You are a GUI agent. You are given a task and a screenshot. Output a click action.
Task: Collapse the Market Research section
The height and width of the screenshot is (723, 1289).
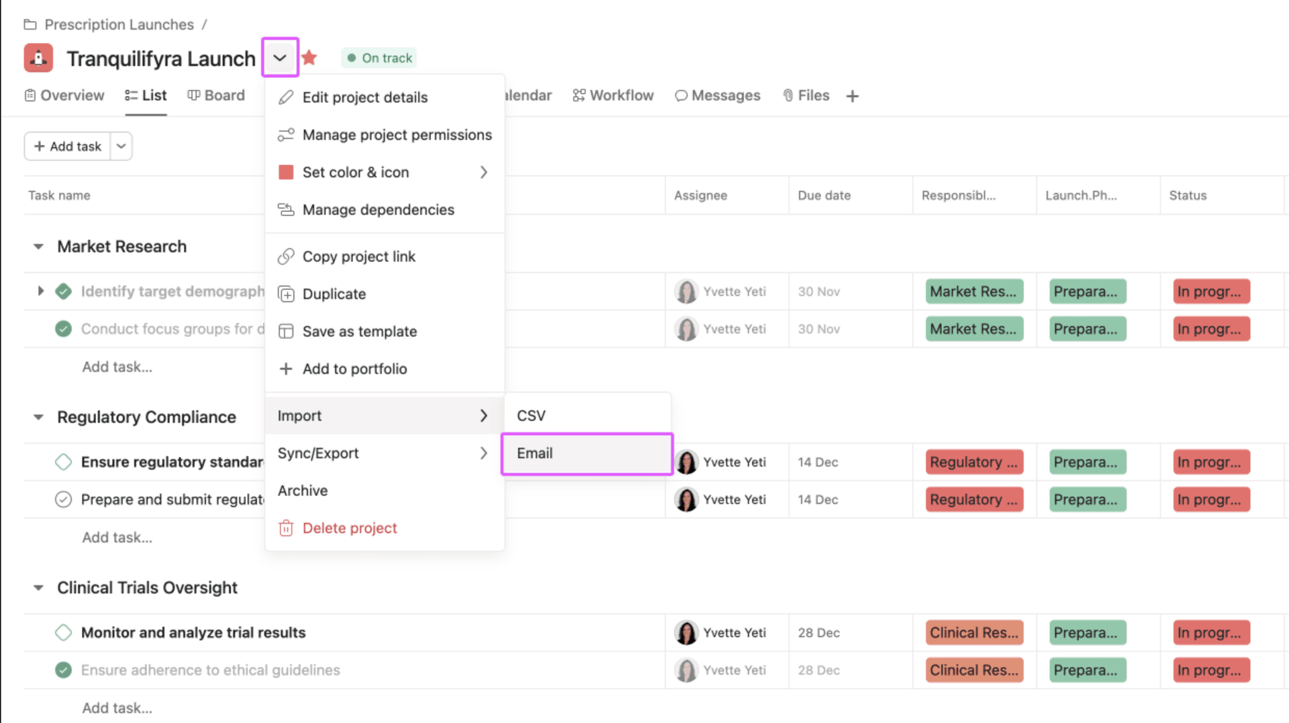click(38, 246)
